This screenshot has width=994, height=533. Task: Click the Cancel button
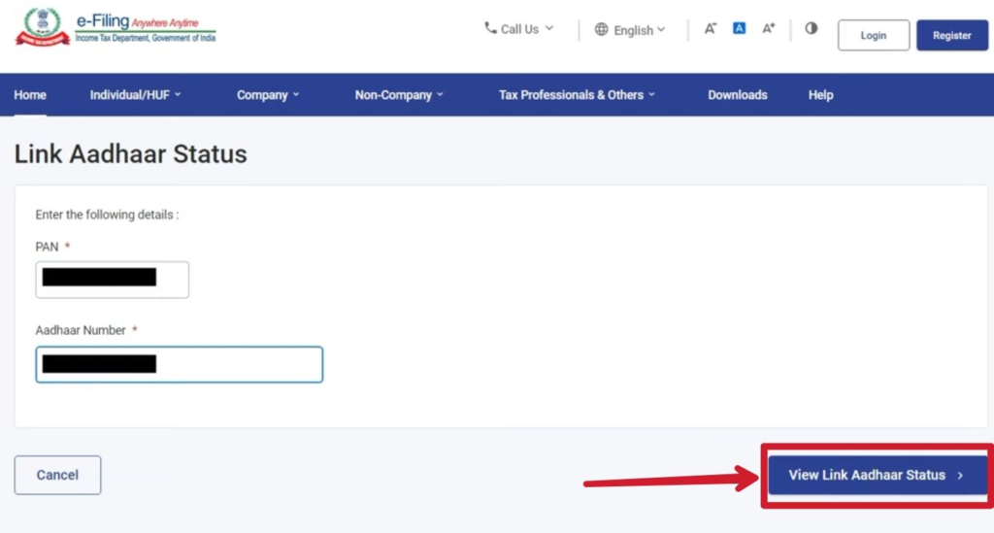click(57, 475)
